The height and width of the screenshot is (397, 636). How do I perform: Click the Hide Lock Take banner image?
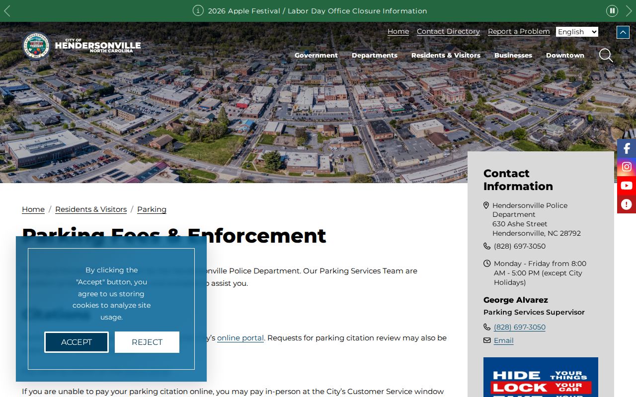[x=541, y=377]
